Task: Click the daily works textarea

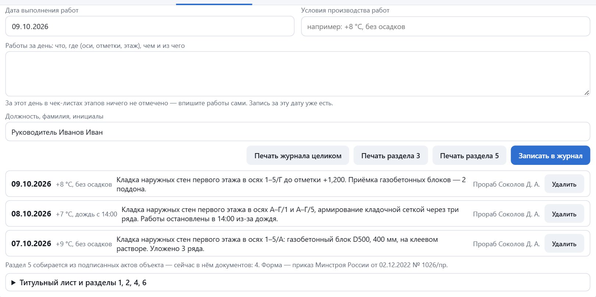Action: point(298,74)
